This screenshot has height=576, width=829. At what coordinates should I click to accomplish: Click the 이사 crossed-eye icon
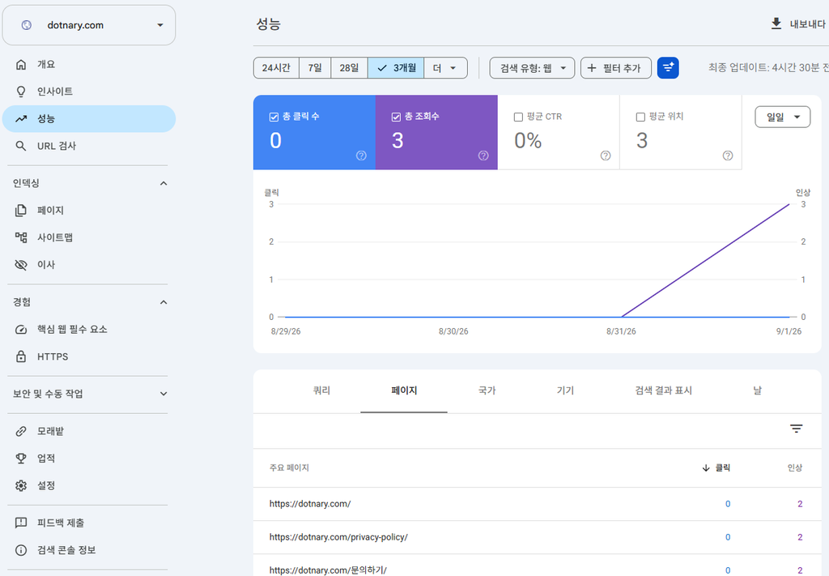pos(20,264)
